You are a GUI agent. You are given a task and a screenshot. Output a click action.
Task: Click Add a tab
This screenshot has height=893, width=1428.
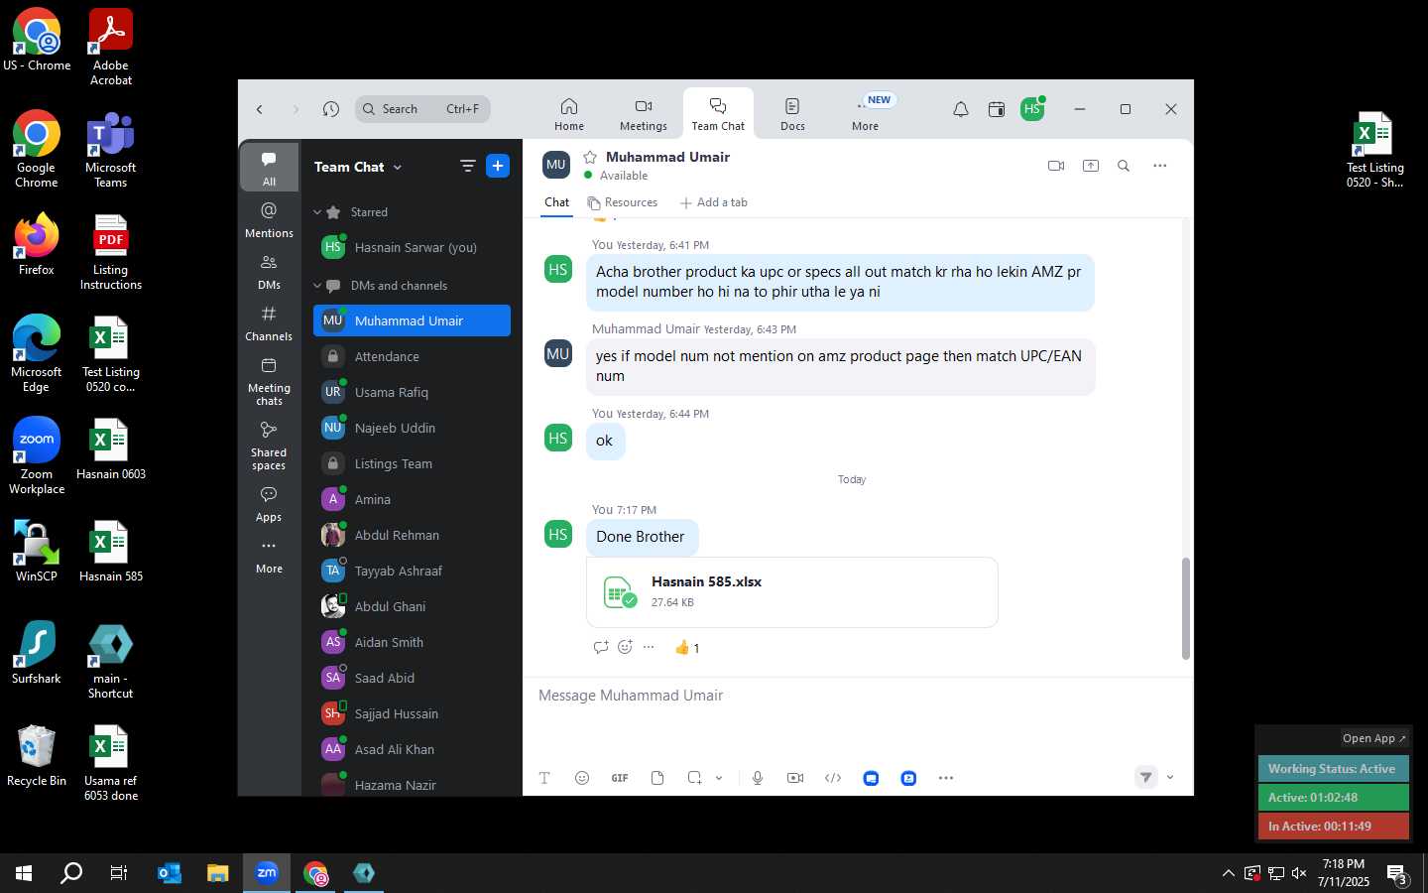714,202
